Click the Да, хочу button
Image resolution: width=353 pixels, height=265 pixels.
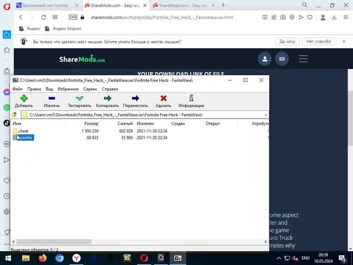[287, 41]
